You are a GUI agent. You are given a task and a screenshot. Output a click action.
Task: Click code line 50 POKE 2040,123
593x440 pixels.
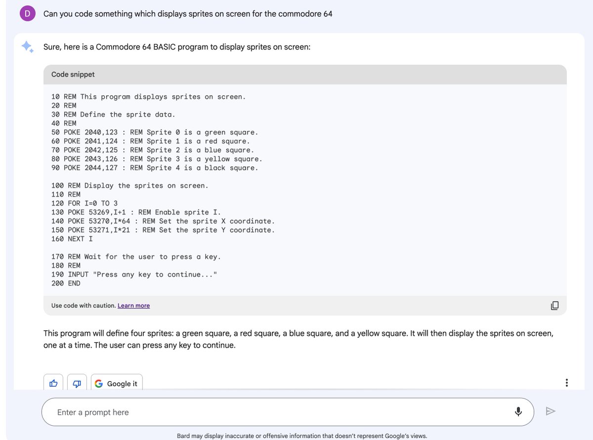click(x=155, y=132)
